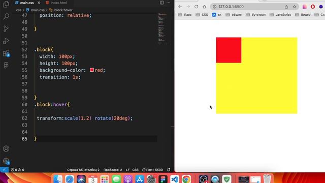Open Figma from the Dock
The width and height of the screenshot is (325, 183).
tap(163, 179)
